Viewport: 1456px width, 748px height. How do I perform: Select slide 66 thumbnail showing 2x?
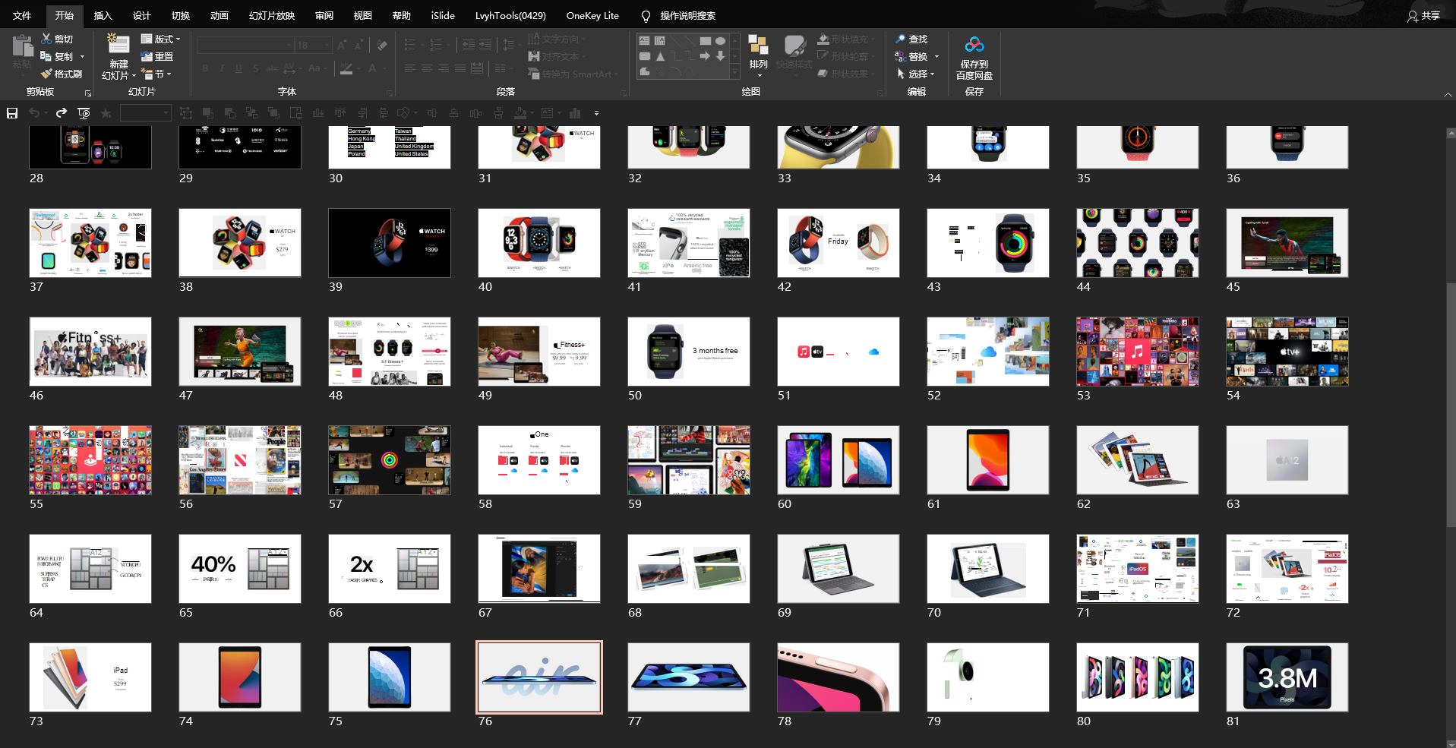coord(389,569)
